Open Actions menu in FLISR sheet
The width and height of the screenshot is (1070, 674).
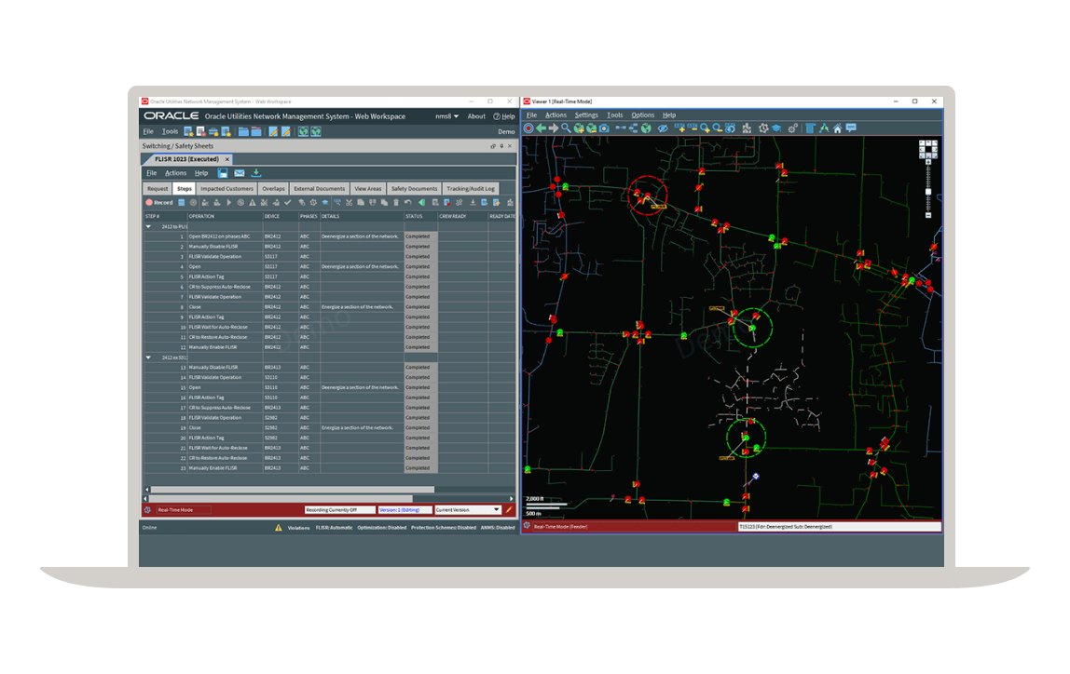coord(175,173)
